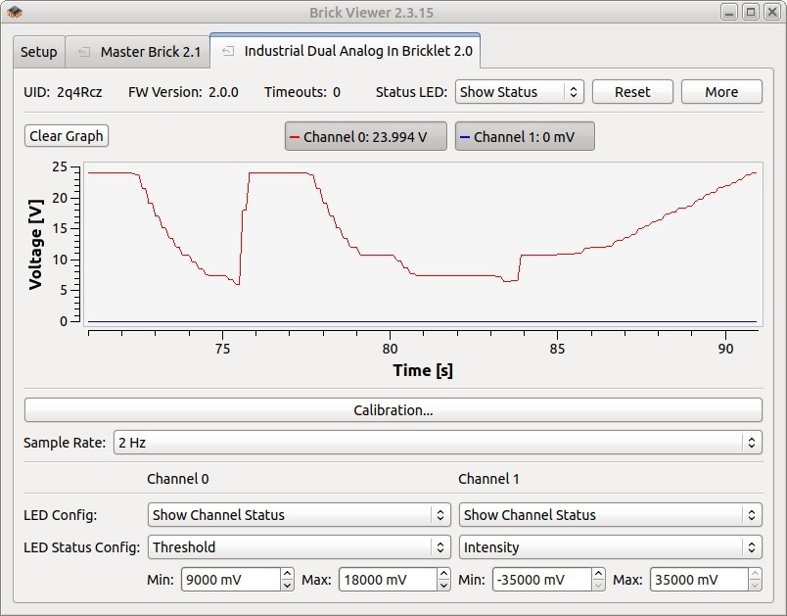
Task: Decrease Channel 0 Max value with down arrow
Action: pyautogui.click(x=443, y=586)
